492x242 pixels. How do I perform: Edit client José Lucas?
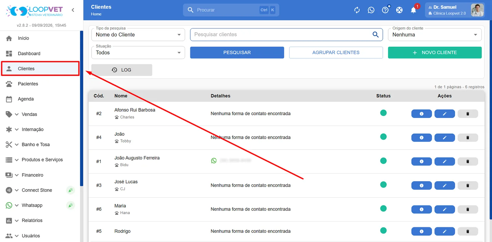445,185
